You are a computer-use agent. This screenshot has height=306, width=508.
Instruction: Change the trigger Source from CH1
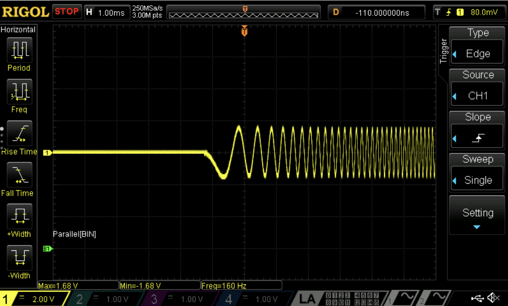477,96
